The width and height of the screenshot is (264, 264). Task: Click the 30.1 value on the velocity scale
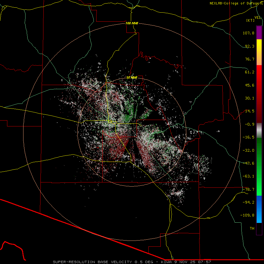[250, 98]
